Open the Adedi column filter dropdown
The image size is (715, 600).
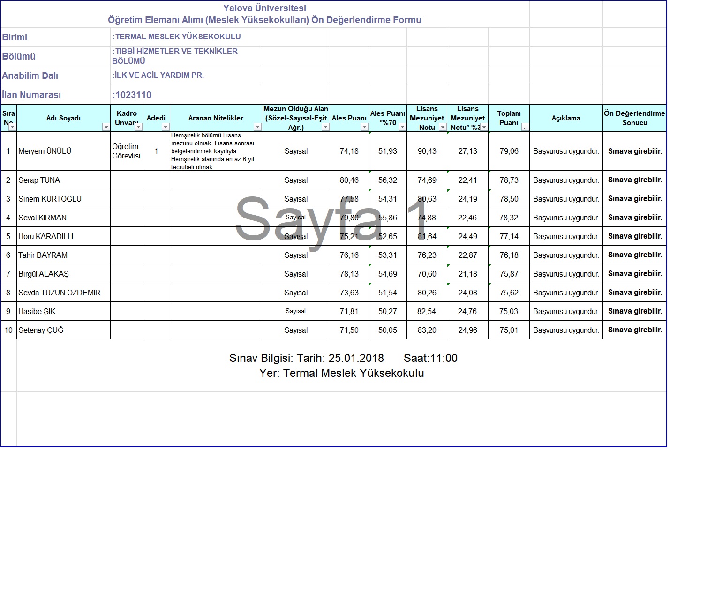click(x=166, y=127)
